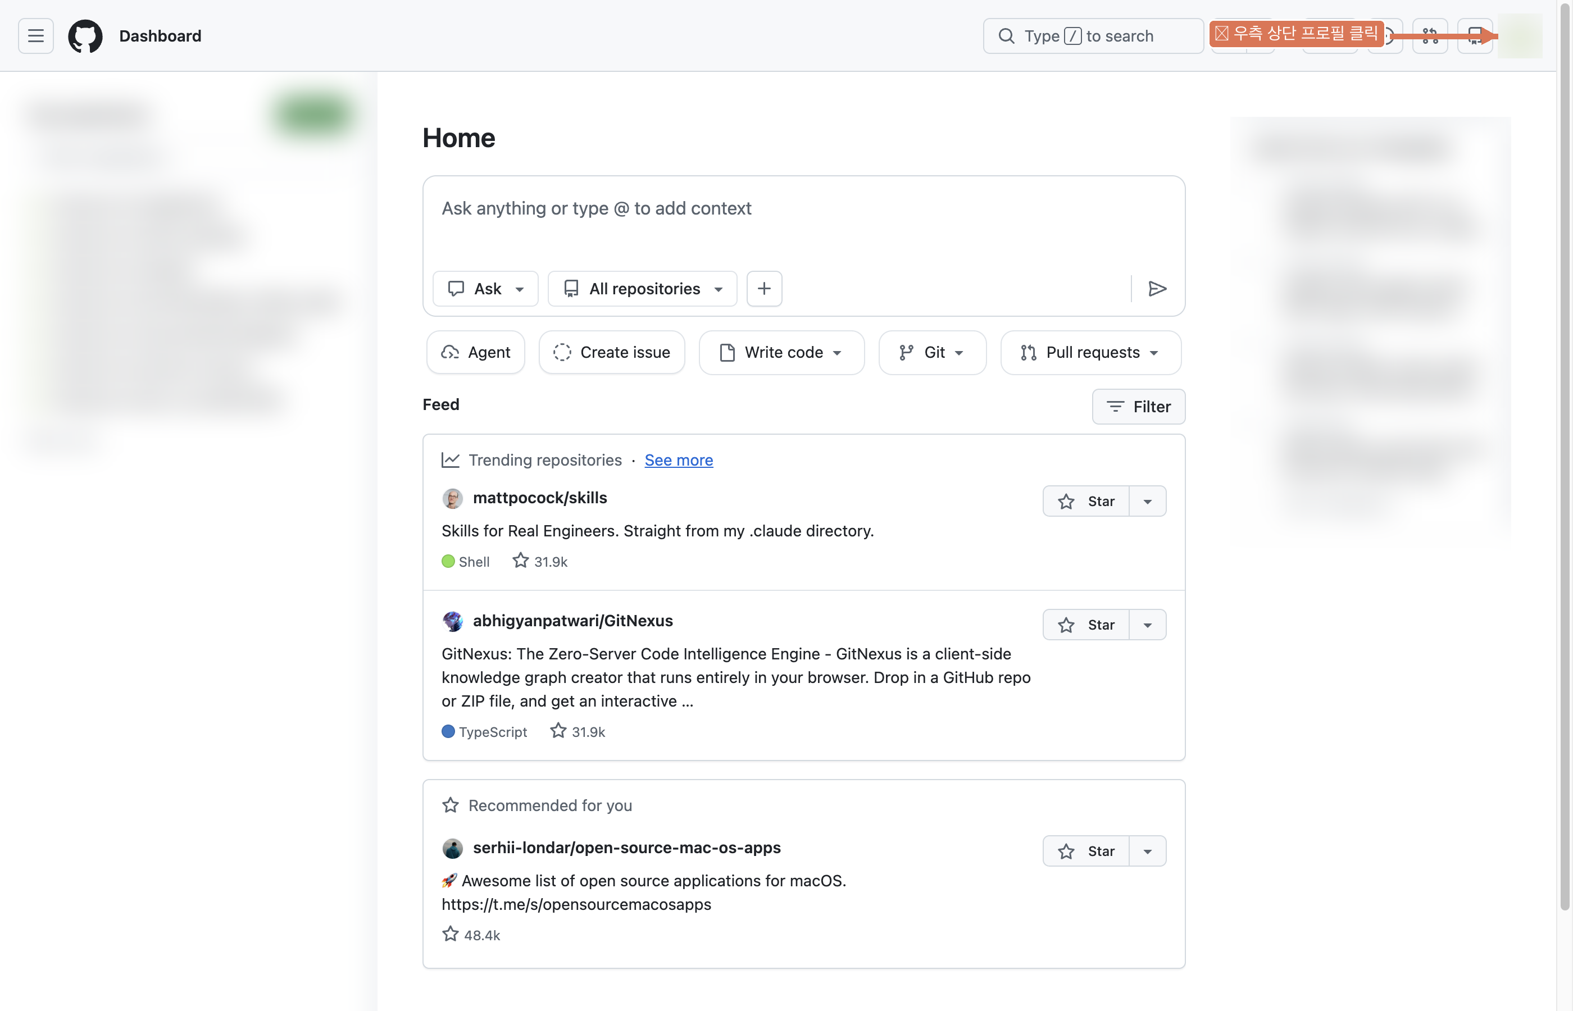Follow the See more trending link
The image size is (1573, 1011).
coord(679,460)
